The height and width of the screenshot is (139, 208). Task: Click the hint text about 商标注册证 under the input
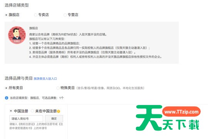point(36,126)
